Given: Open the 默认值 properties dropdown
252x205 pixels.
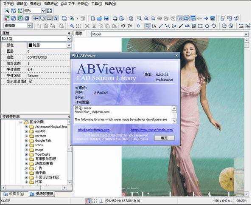Looking at the screenshot, I should coord(69,39).
